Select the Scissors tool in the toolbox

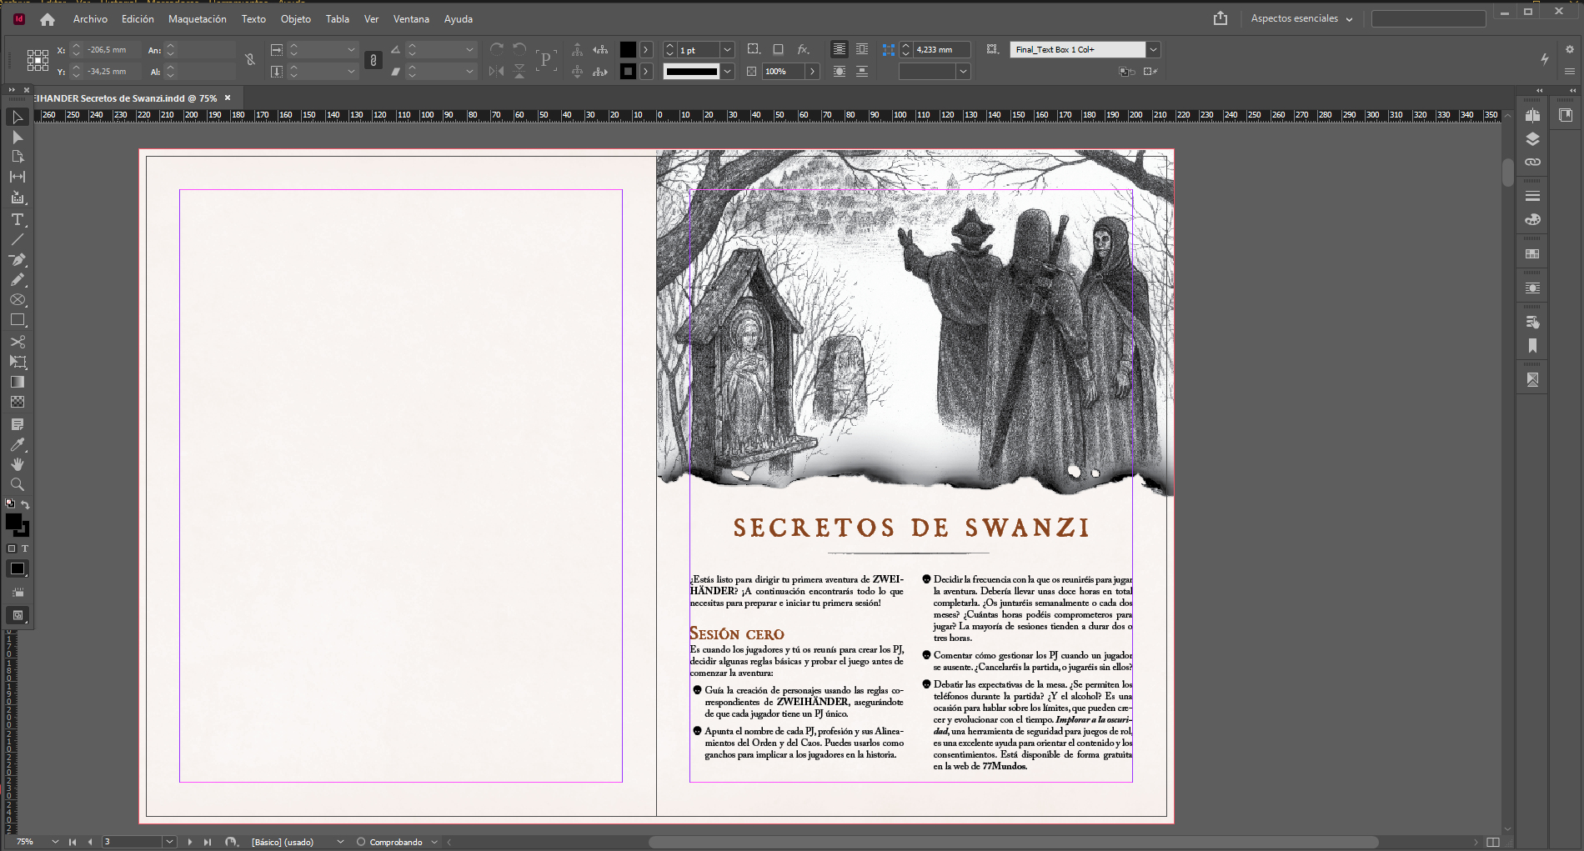[x=17, y=342]
